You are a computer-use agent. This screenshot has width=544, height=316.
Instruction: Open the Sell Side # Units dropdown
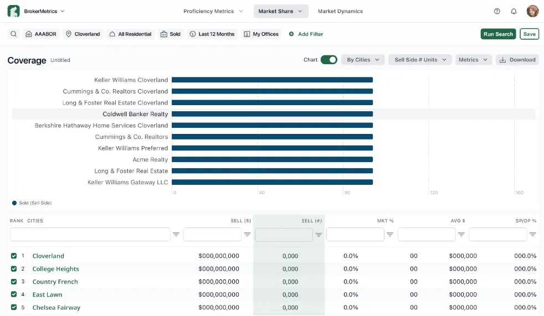tap(420, 60)
